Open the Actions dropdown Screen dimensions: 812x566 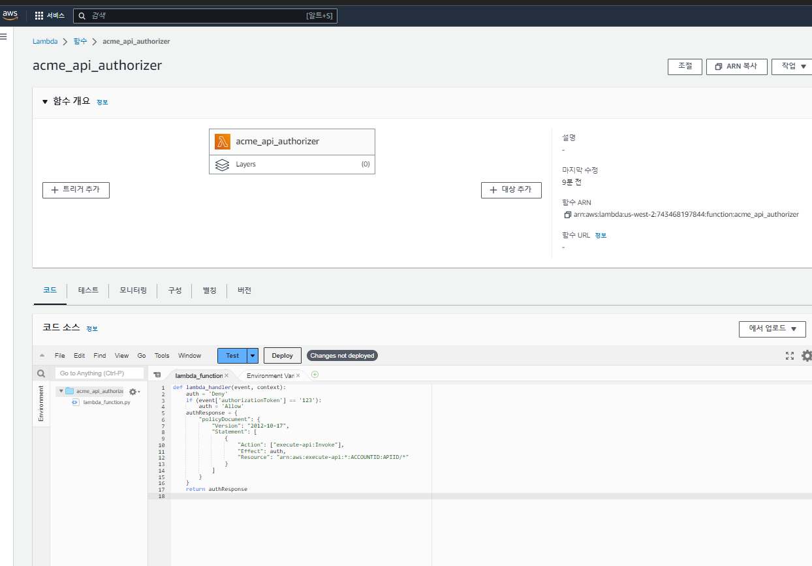click(792, 67)
